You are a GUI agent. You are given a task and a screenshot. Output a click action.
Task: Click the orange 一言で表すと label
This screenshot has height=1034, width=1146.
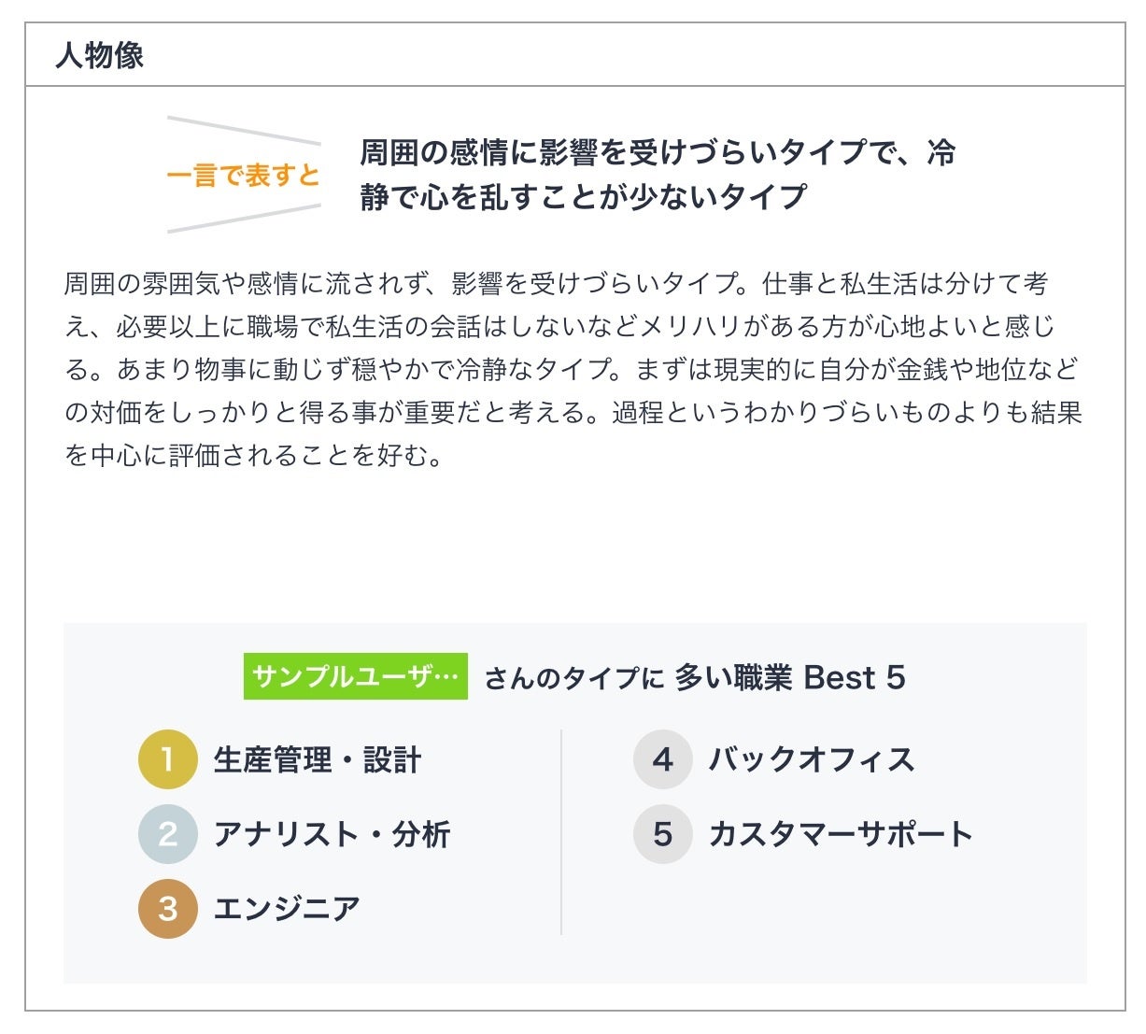click(x=243, y=176)
